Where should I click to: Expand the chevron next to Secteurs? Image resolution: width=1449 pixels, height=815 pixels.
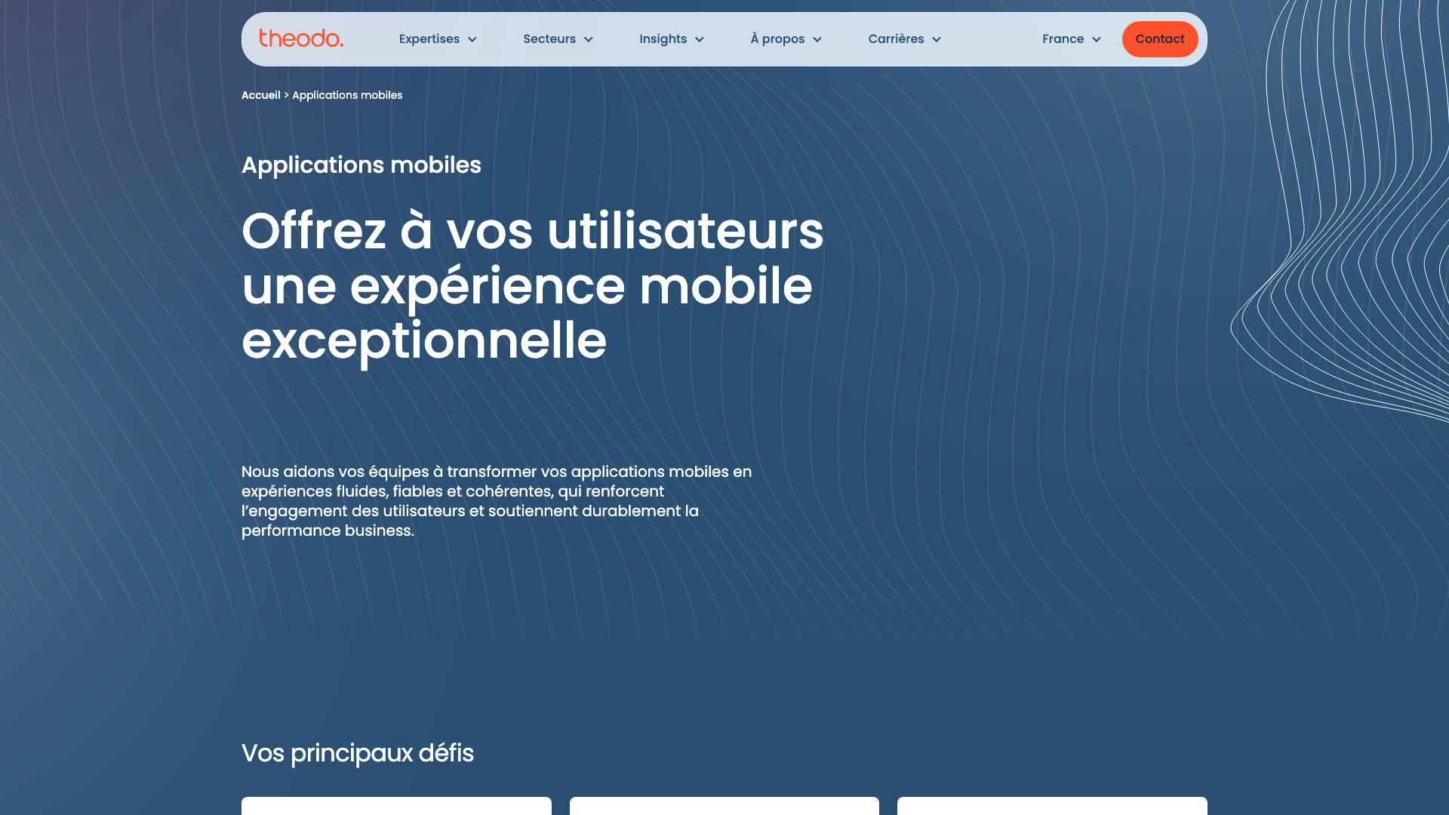tap(589, 40)
